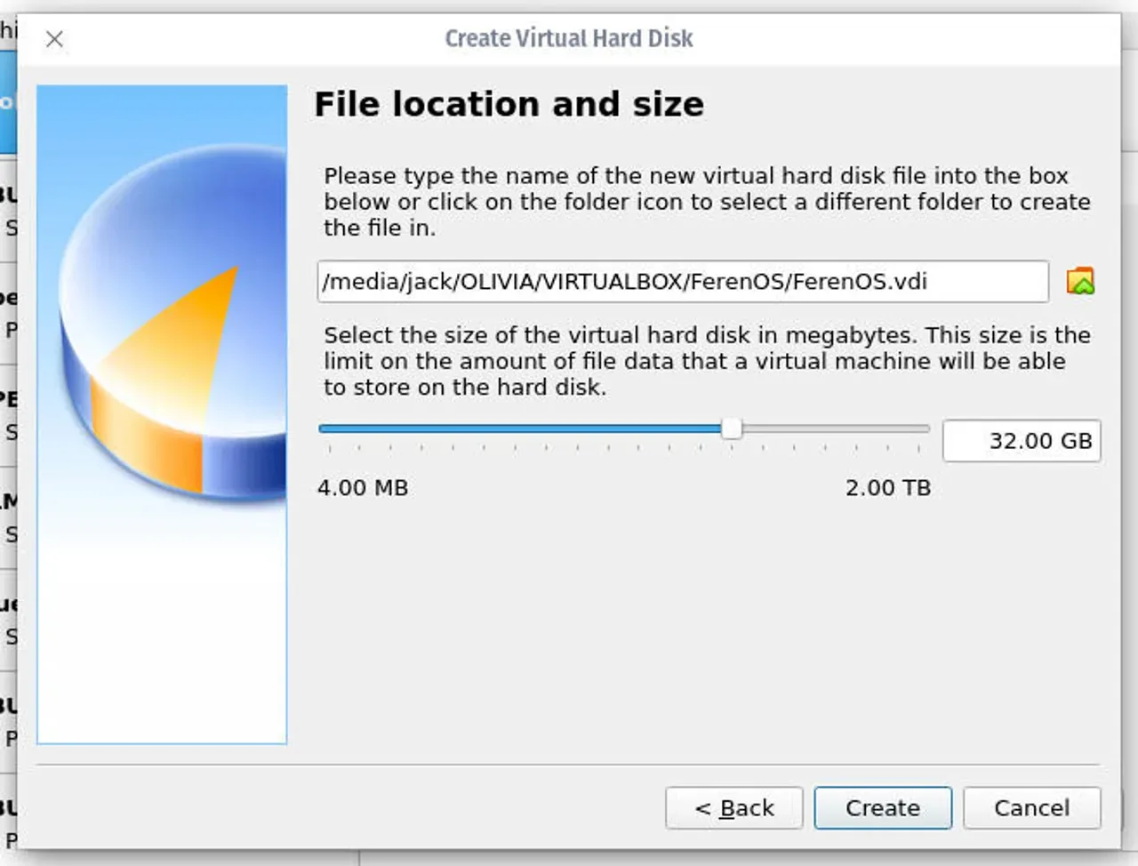
Task: Click the virtual disk file path field
Action: point(683,282)
